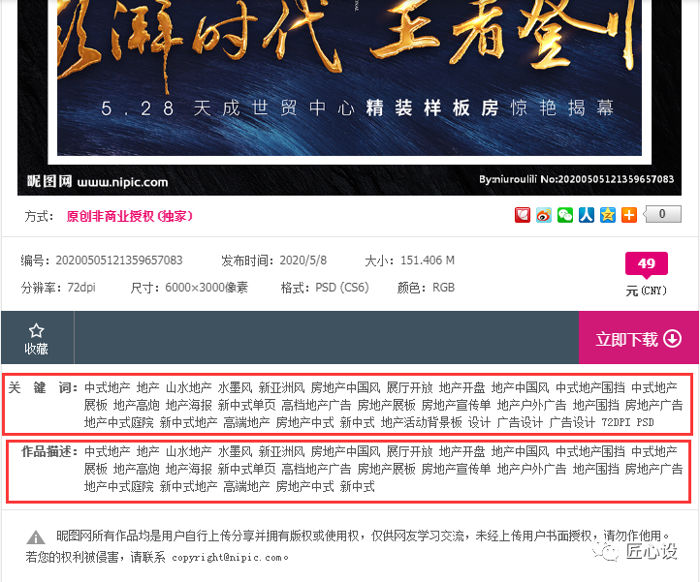Click the 立即下载 download button
The height and width of the screenshot is (582, 700).
point(639,338)
